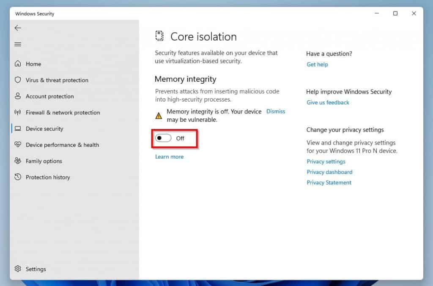The image size is (433, 286).
Task: Turn on the Memory integrity switch
Action: [x=163, y=138]
